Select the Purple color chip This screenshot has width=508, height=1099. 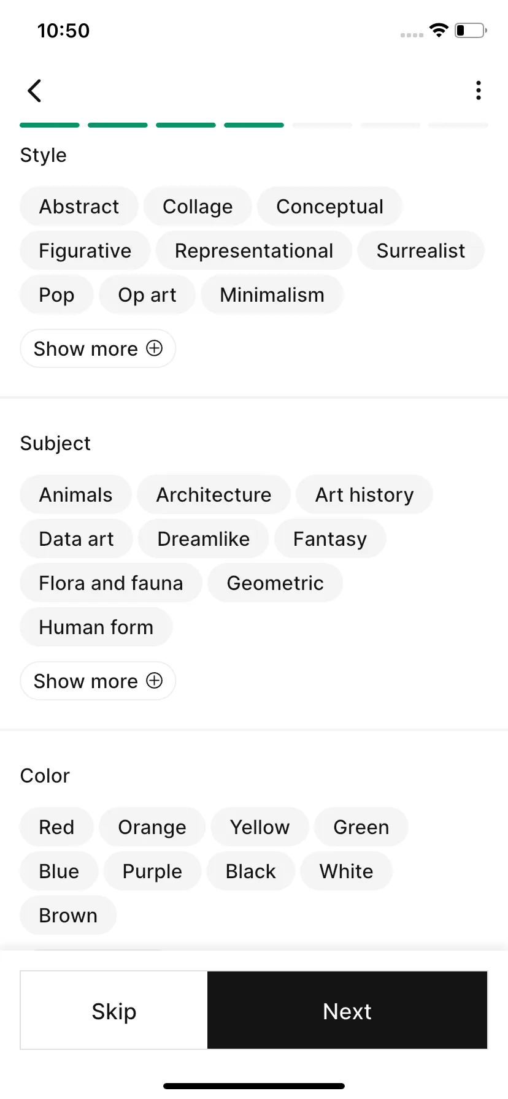coord(152,871)
